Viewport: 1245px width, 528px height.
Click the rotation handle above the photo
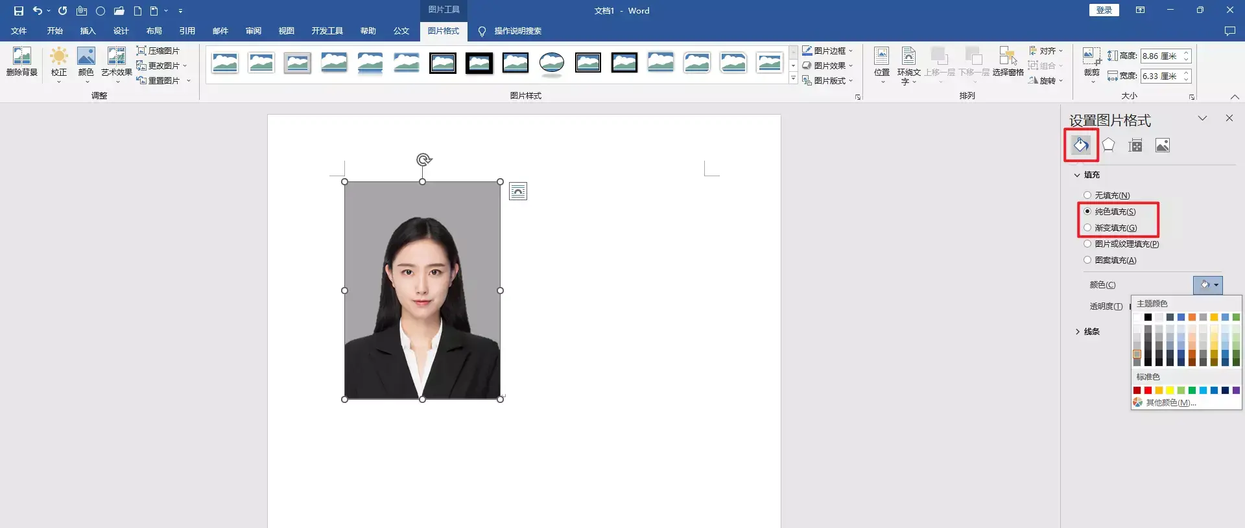pyautogui.click(x=423, y=159)
